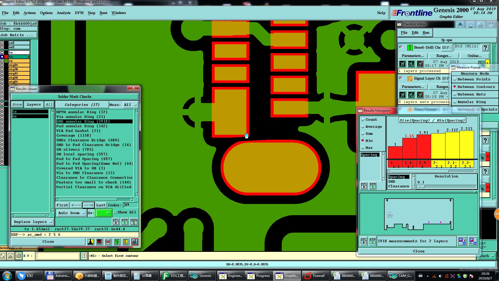Click the question mark icon for Board-Drill Checks
This screenshot has width=499, height=281.
point(485,48)
